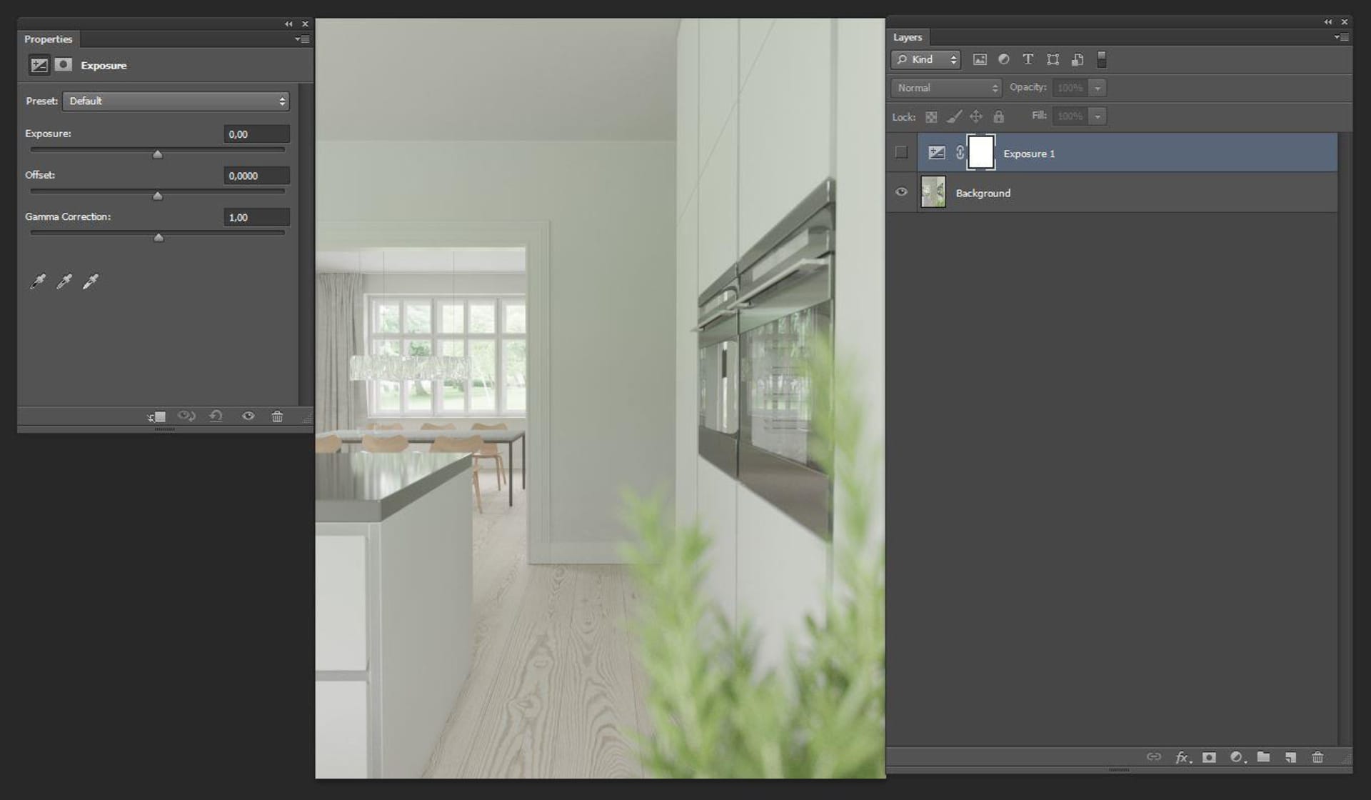This screenshot has width=1371, height=800.
Task: Click the Gamma Correction value field
Action: click(256, 217)
